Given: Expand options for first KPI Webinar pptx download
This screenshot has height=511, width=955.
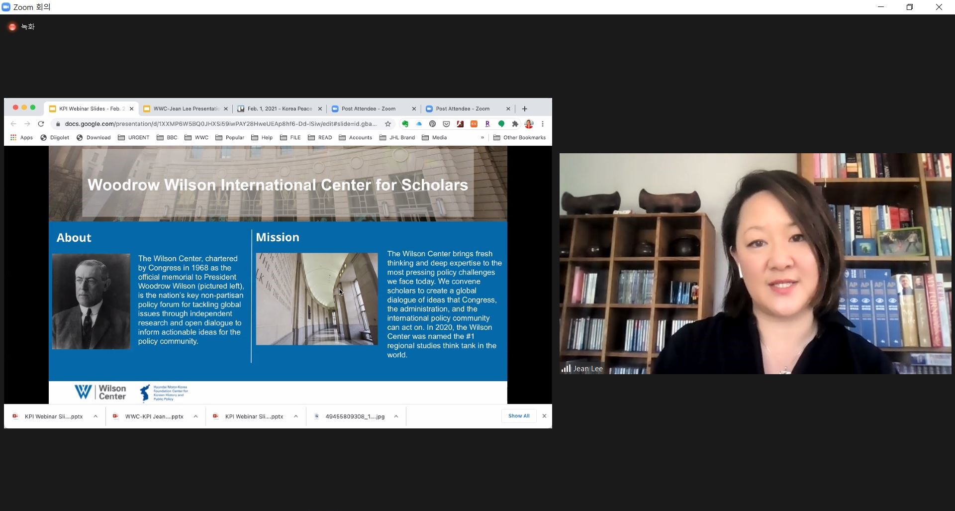Looking at the screenshot, I should coord(95,416).
